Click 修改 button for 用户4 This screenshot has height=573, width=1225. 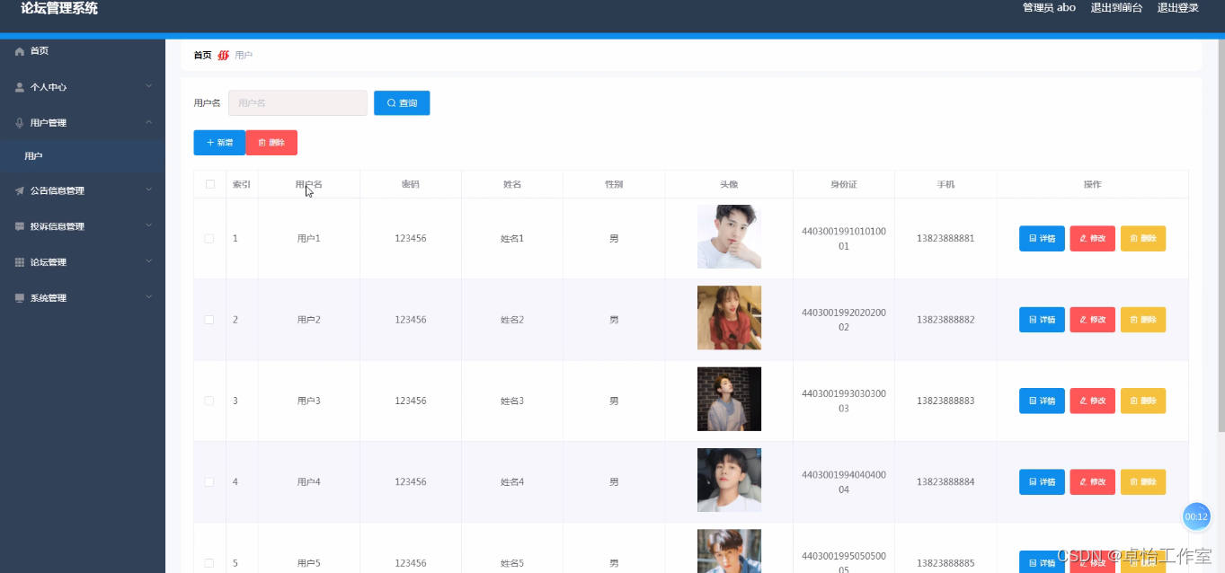click(x=1093, y=482)
